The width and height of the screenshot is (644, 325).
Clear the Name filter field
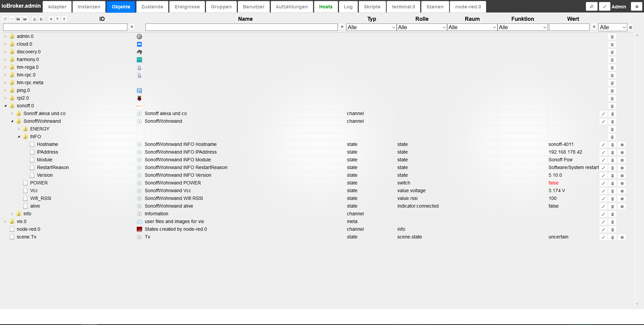pos(342,27)
